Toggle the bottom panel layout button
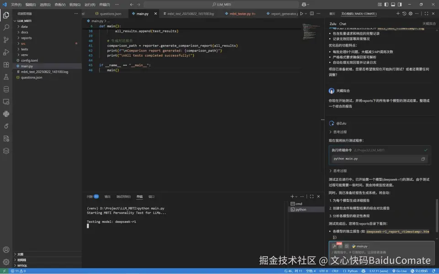Viewport: 439px width, 274px height. click(393, 4)
